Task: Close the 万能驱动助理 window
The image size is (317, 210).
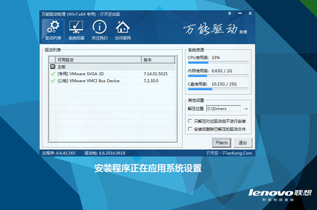Action: [x=250, y=13]
